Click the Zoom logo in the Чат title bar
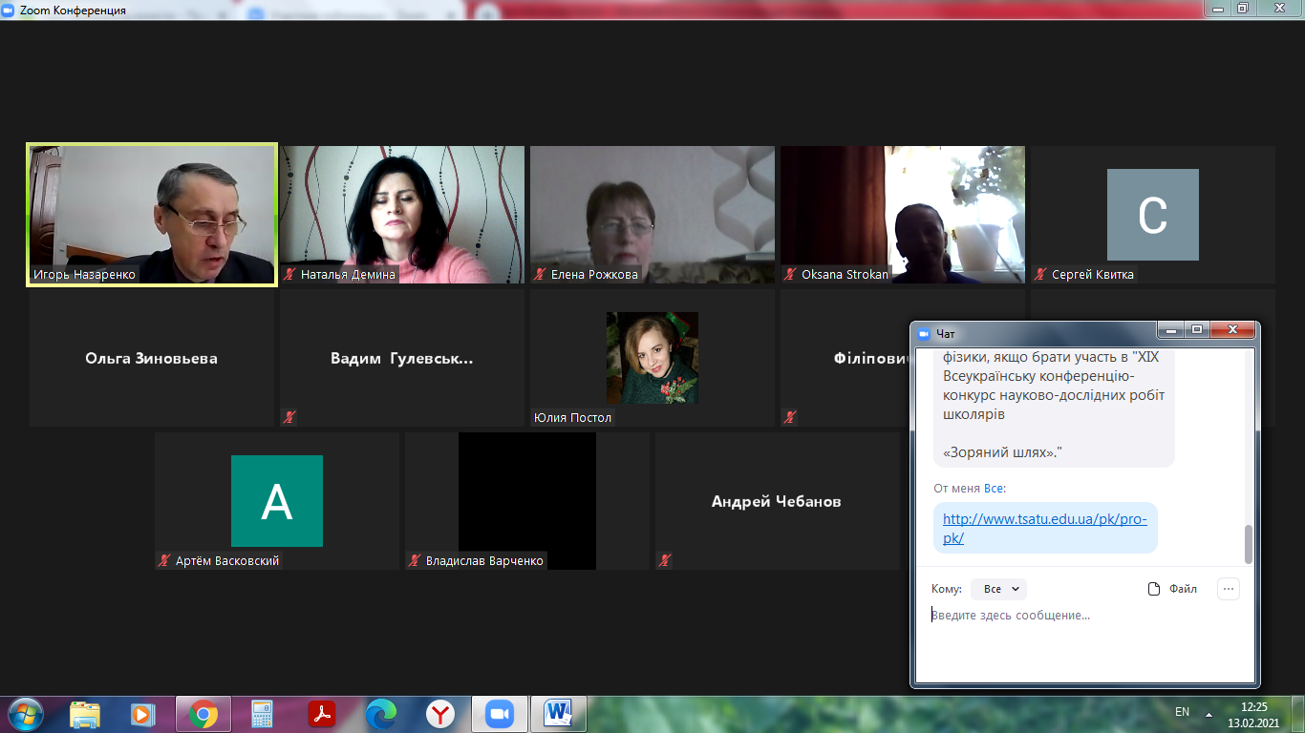 924,333
